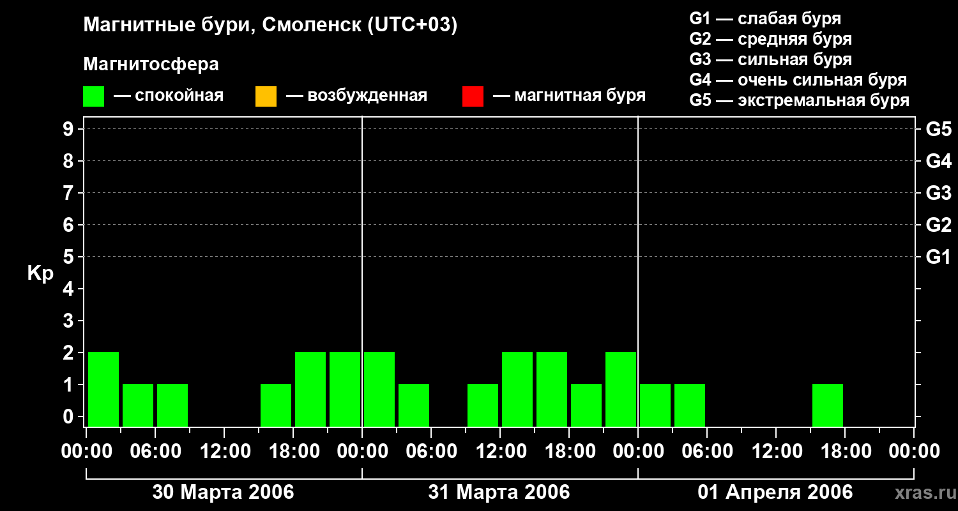This screenshot has height=511, width=958.
Task: Click the 09:00 bar on 31 Марта
Action: click(x=483, y=405)
